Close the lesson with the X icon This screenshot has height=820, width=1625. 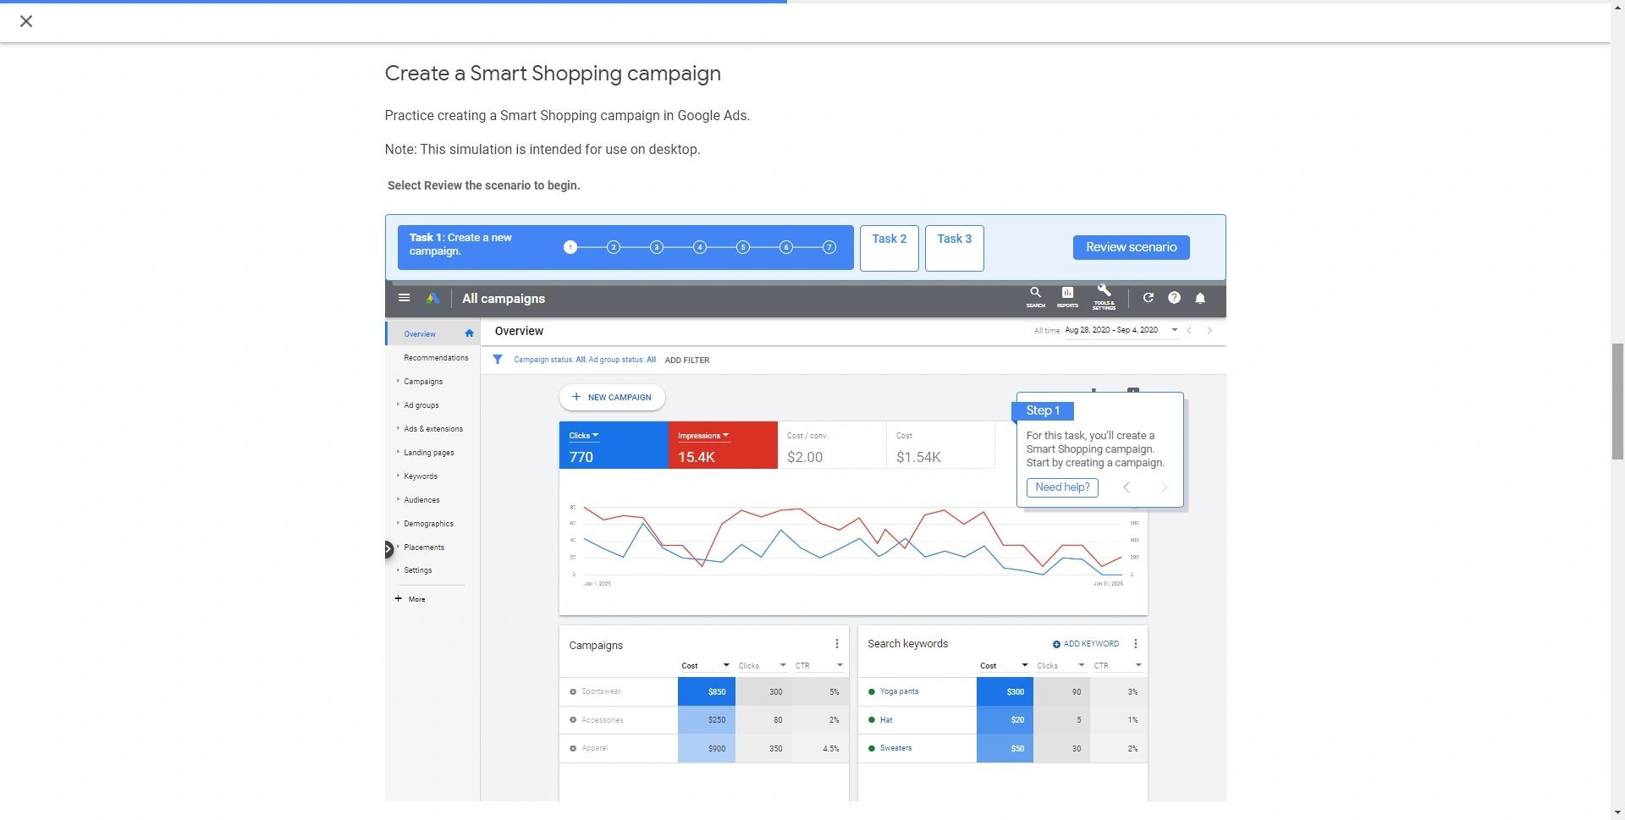(26, 21)
